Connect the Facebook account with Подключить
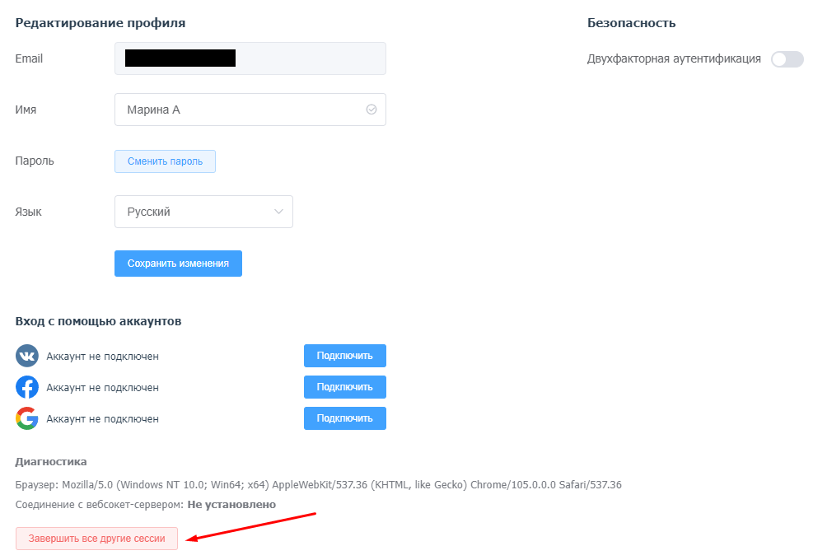 (x=345, y=387)
